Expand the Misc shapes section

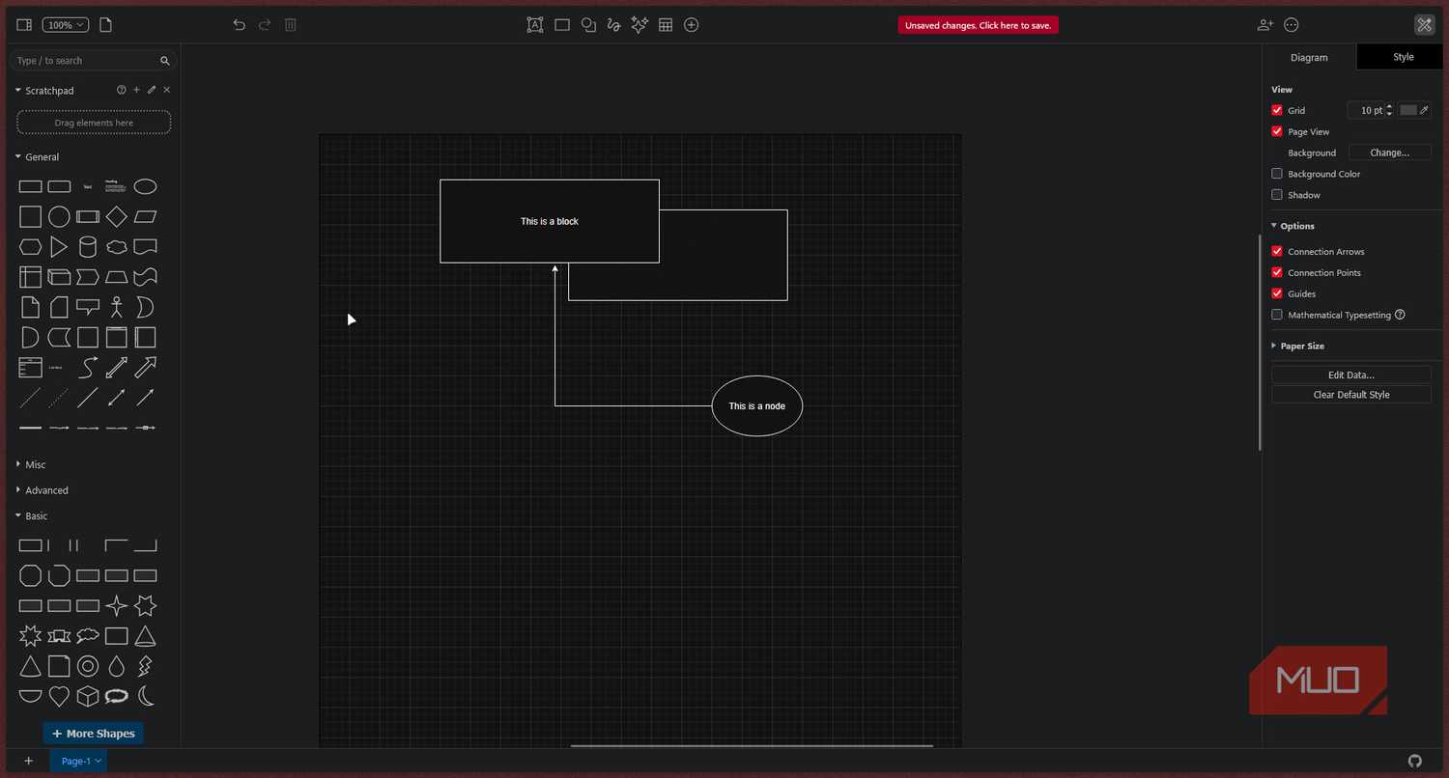(x=18, y=464)
